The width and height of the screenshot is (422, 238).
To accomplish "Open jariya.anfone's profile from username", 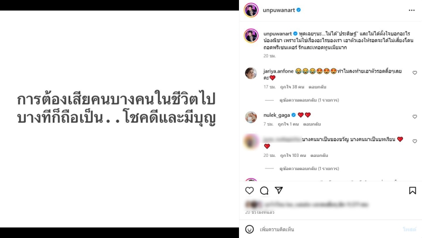I will [279, 71].
